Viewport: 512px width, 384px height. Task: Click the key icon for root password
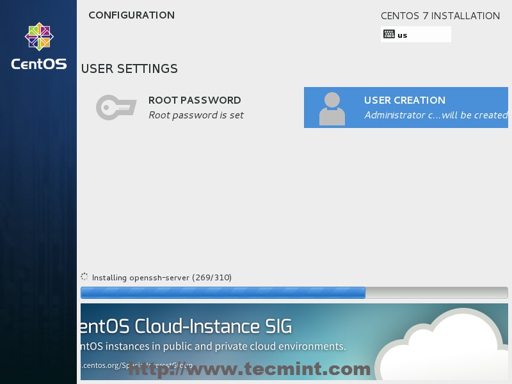(x=116, y=107)
